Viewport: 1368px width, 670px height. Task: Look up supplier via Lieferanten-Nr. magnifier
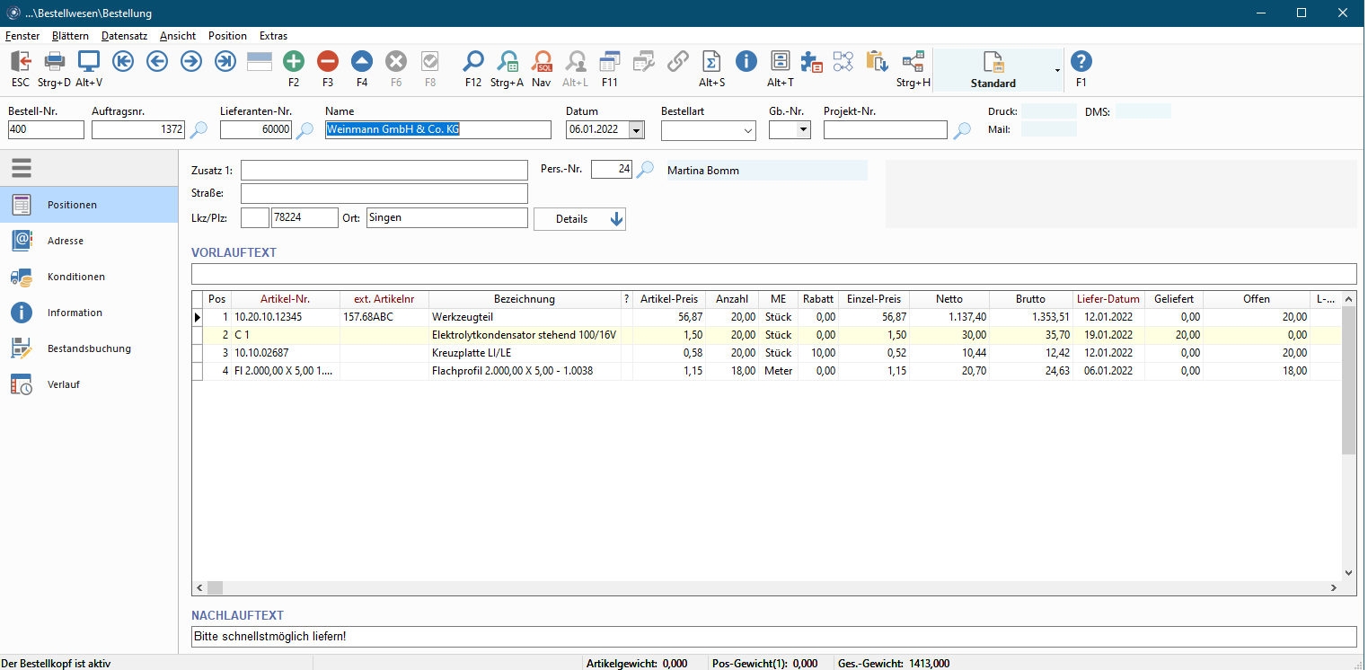(x=305, y=130)
